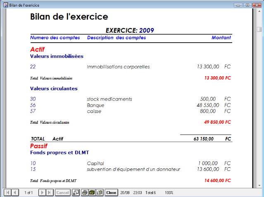Click the 48 550,00 amount
This screenshot has width=264, height=197.
pos(208,105)
